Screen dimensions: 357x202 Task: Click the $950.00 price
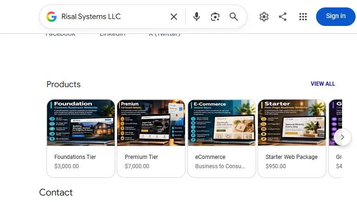(276, 166)
